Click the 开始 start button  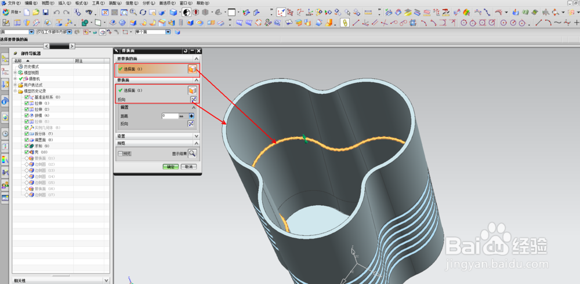[12, 12]
